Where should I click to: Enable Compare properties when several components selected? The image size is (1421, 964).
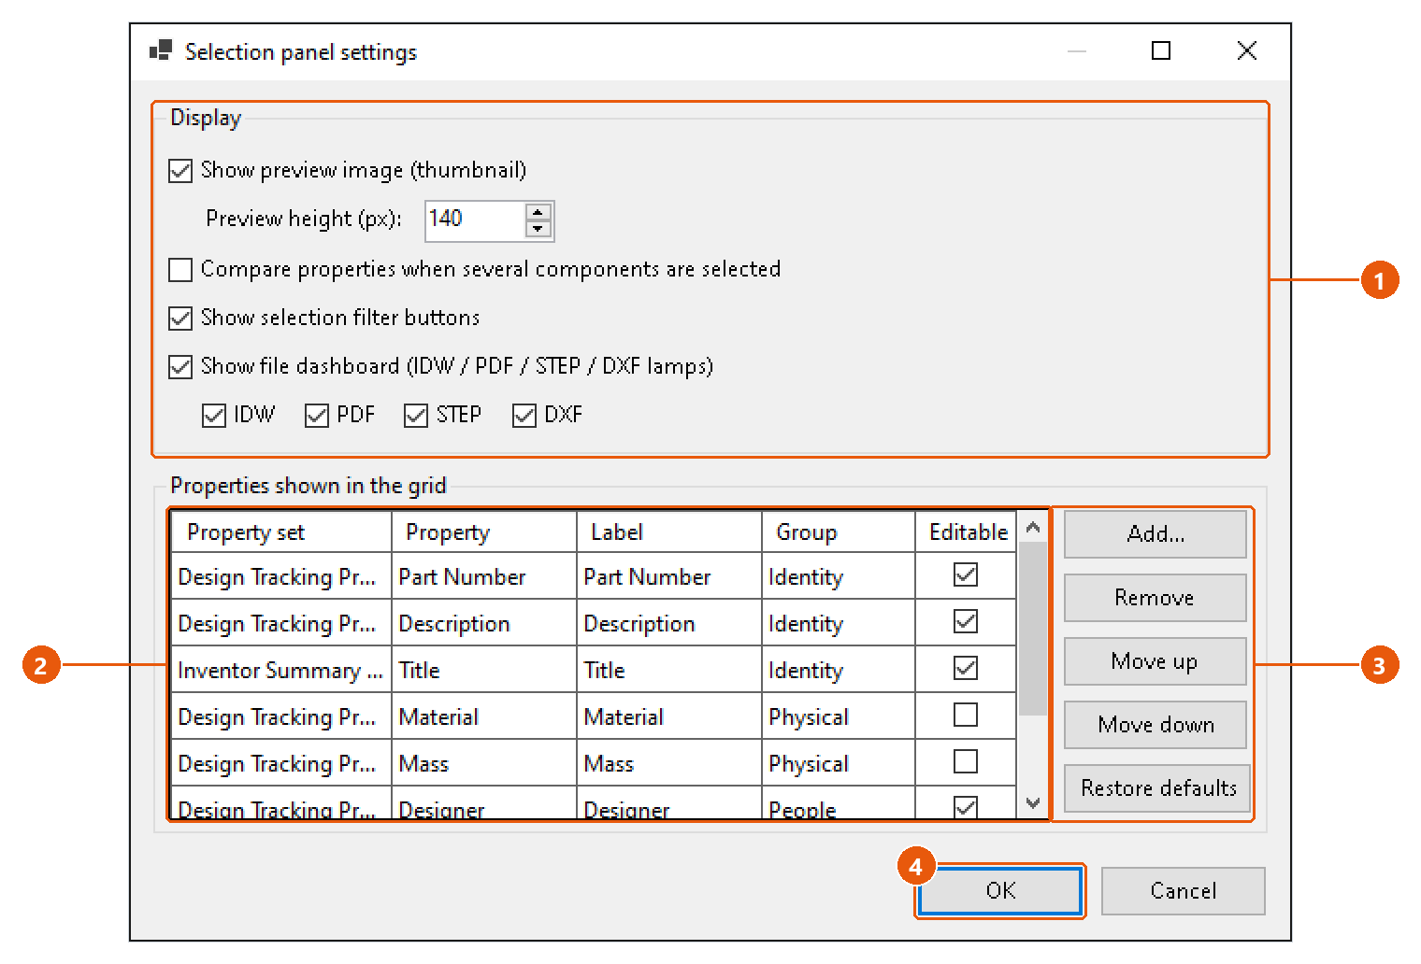pos(180,270)
